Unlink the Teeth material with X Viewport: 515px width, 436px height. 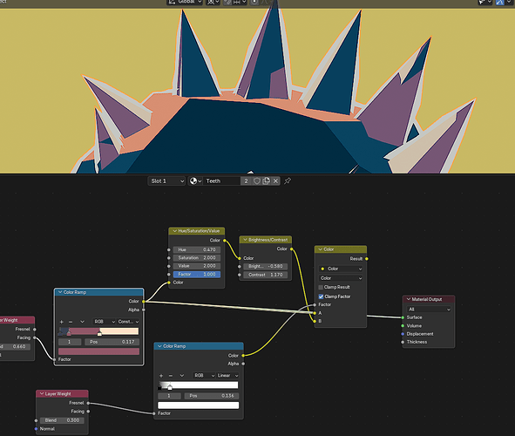pos(276,181)
